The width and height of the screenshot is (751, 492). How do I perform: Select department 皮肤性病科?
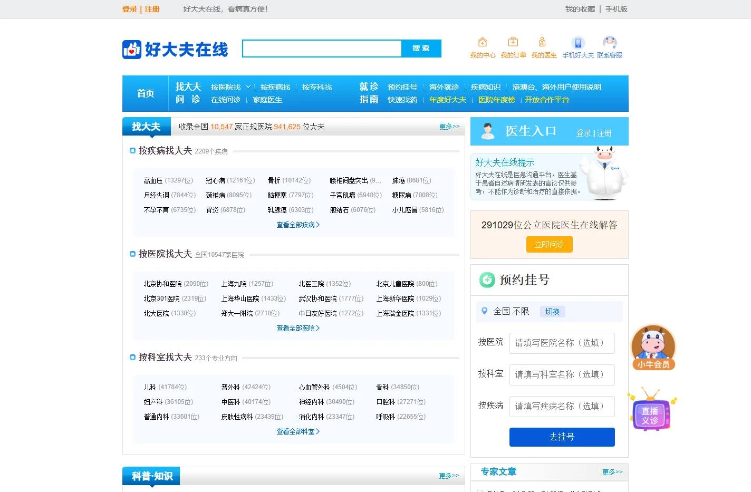point(237,417)
